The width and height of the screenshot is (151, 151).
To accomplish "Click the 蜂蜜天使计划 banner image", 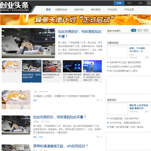I will point(75,20).
